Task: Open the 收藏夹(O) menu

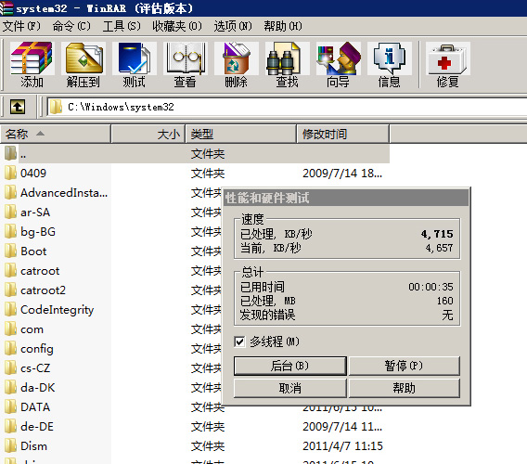Action: click(177, 26)
